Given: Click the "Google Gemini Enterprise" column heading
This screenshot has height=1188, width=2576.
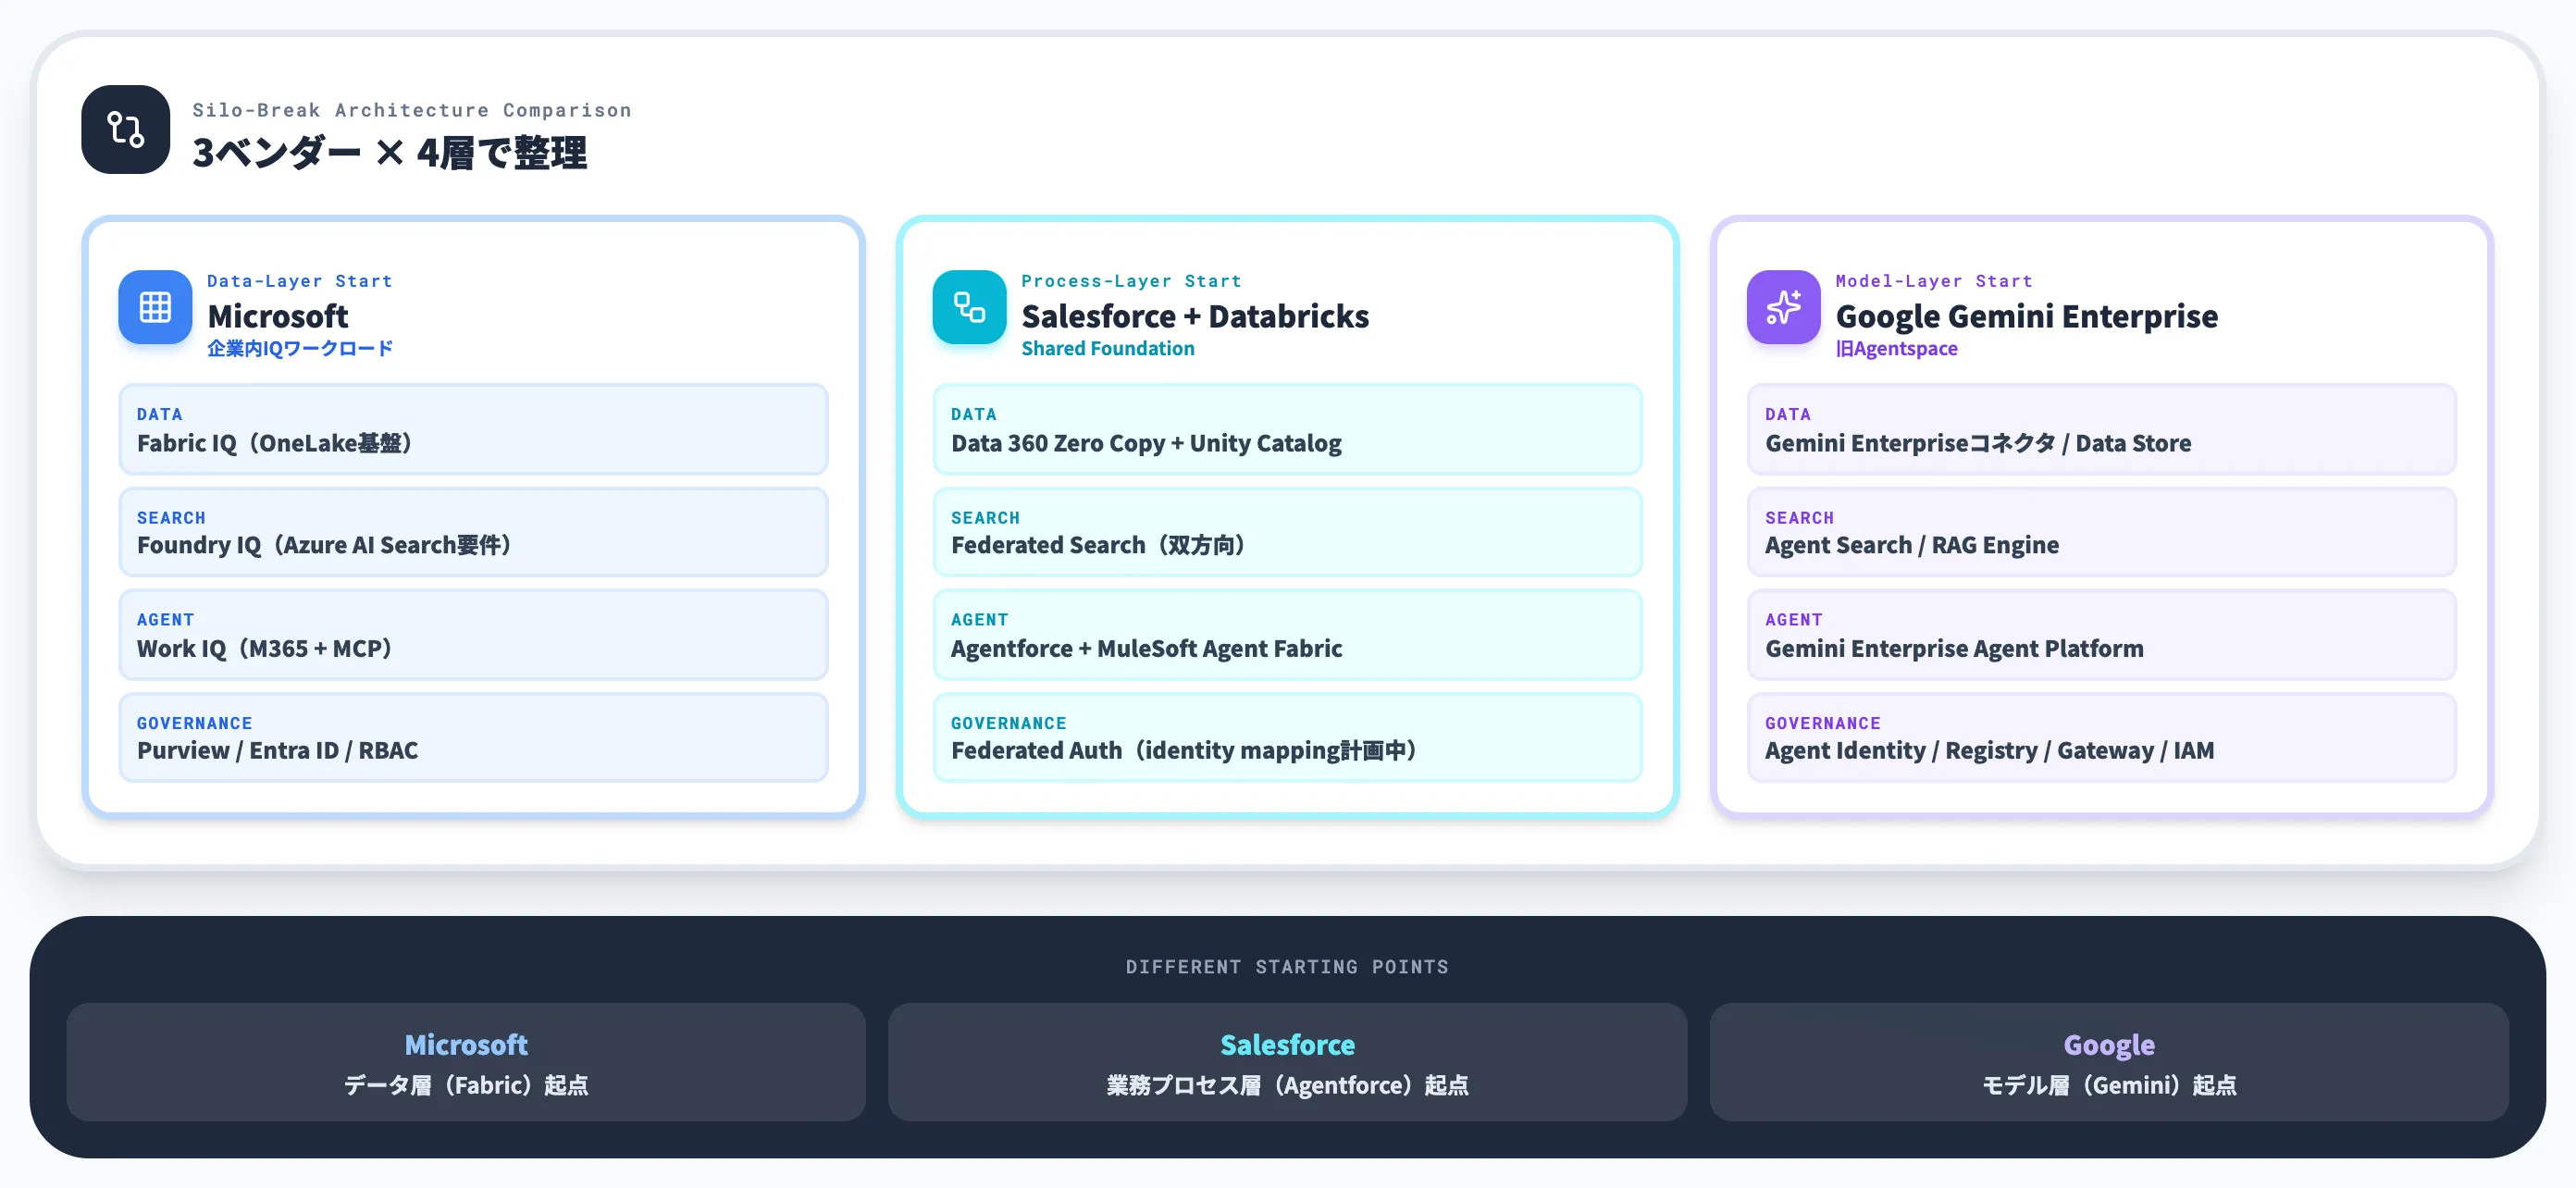Looking at the screenshot, I should [x=2027, y=316].
